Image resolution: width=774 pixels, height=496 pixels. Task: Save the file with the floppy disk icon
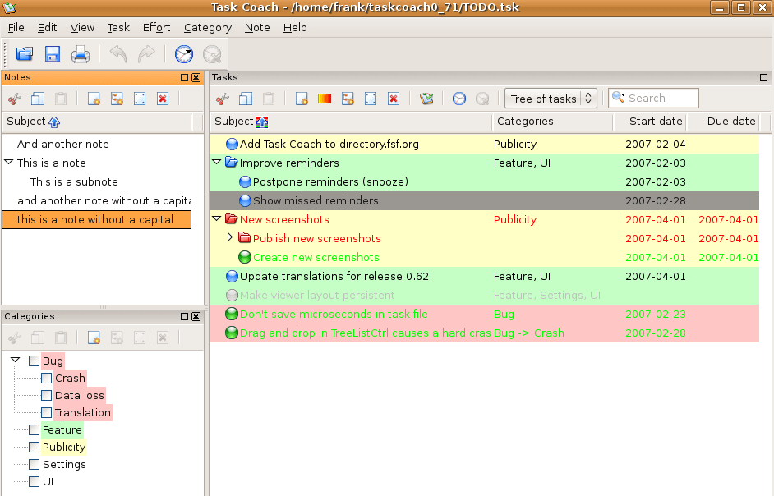pos(53,54)
